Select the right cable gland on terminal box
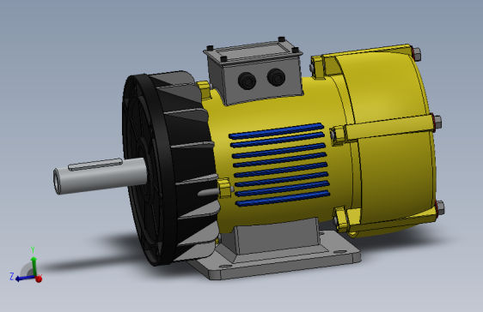This screenshot has height=312, width=483. (x=276, y=77)
